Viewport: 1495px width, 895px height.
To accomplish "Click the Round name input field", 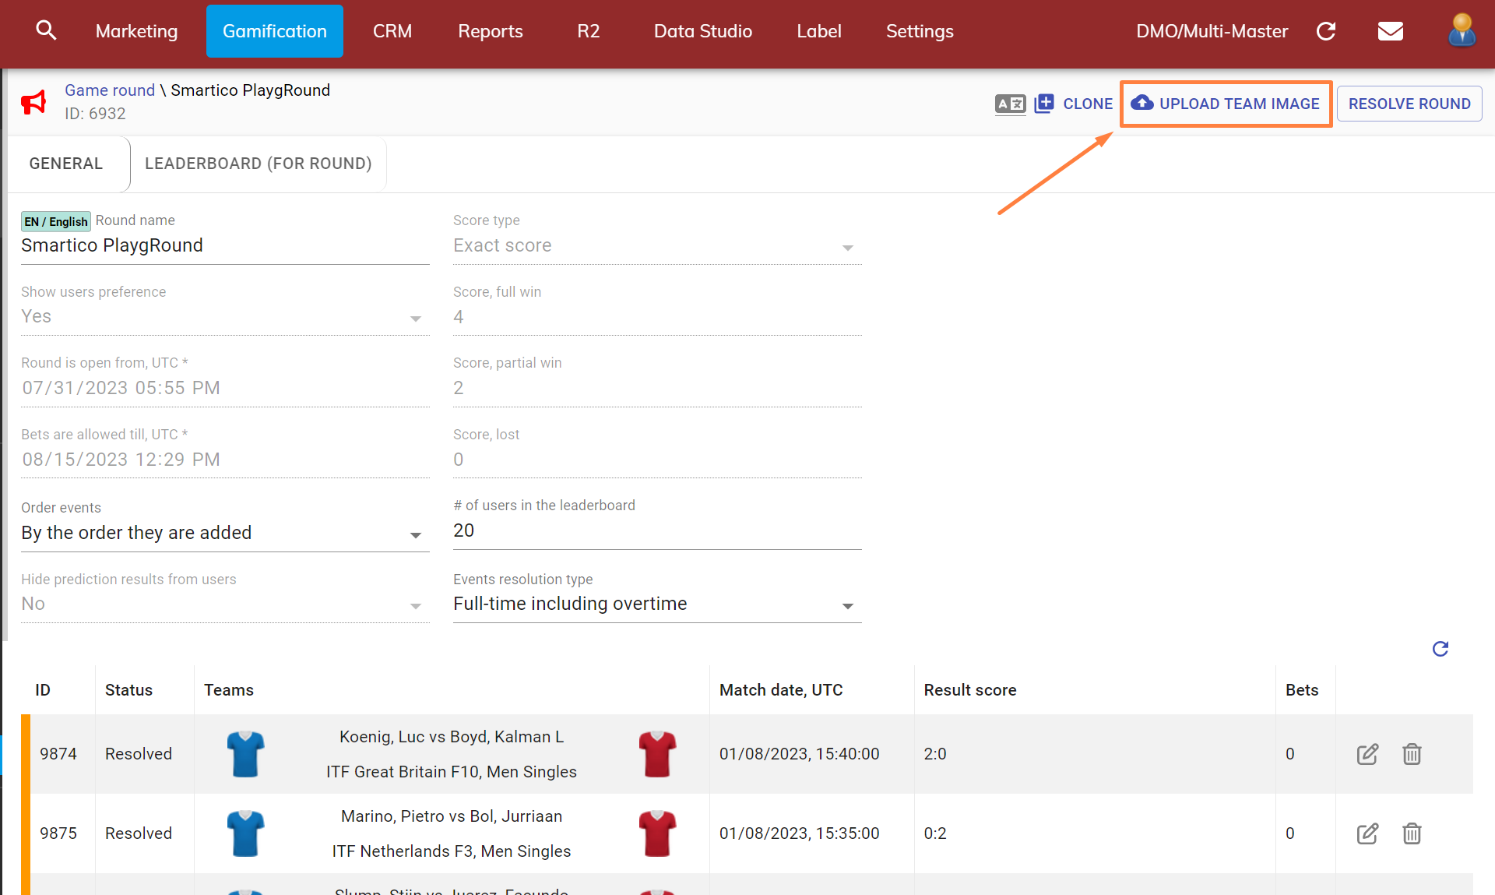I will coord(224,246).
